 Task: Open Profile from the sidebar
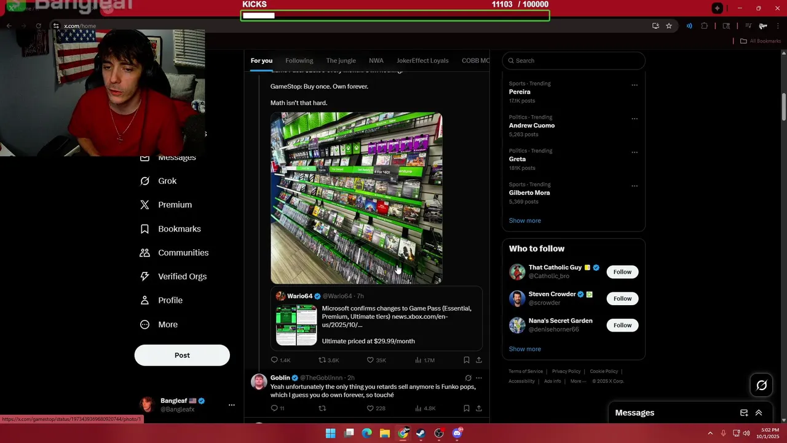(161, 300)
